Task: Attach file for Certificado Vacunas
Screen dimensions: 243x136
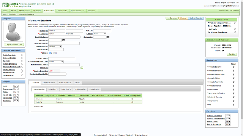Action: point(234,86)
